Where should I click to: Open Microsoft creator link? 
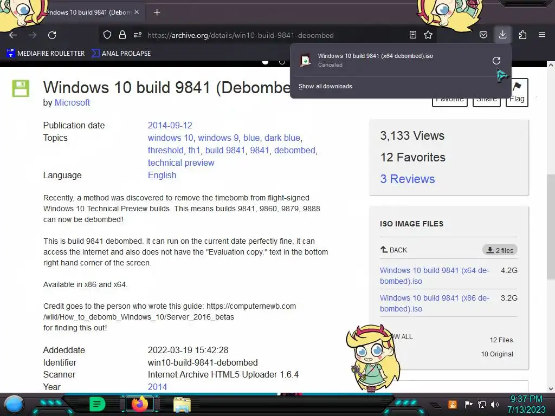point(72,102)
